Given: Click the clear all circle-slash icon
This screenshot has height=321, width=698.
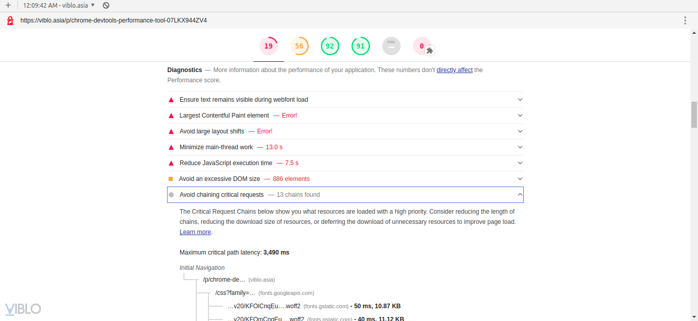Looking at the screenshot, I should point(106,5).
